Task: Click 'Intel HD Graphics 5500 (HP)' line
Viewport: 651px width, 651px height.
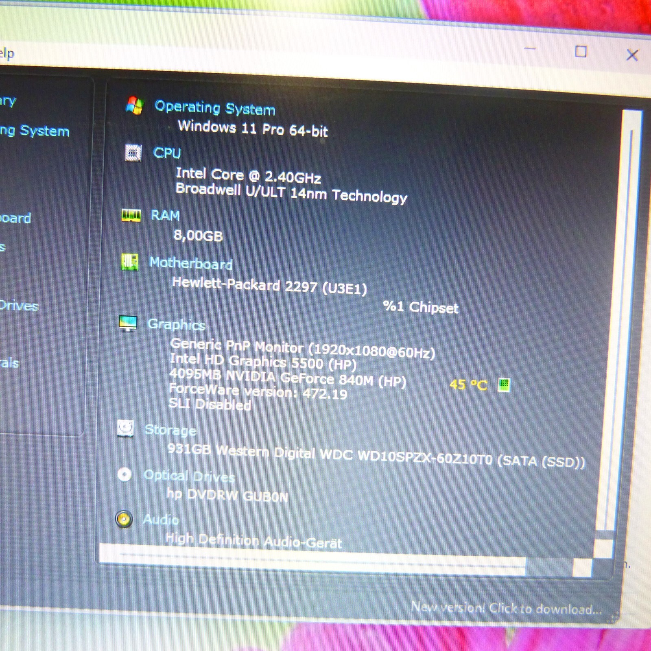Action: tap(263, 361)
